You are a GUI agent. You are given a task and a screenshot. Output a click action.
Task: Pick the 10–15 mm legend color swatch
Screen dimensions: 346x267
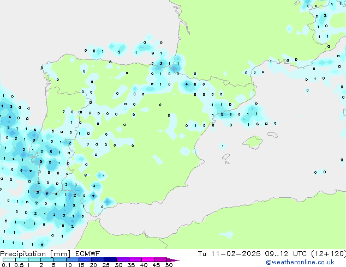pyautogui.click(x=72, y=260)
